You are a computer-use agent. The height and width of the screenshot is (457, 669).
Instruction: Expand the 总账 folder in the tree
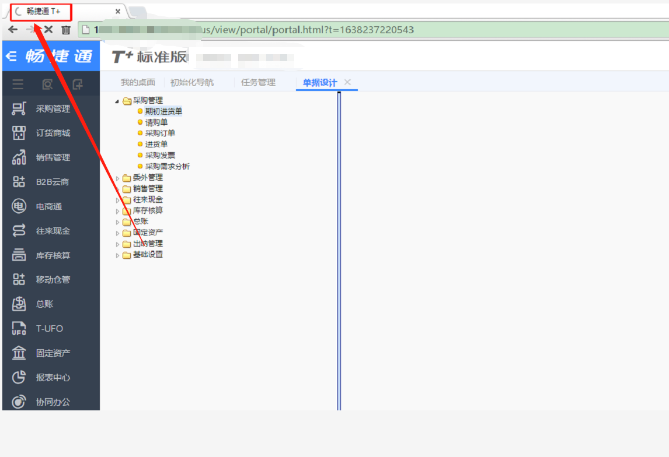click(x=117, y=222)
